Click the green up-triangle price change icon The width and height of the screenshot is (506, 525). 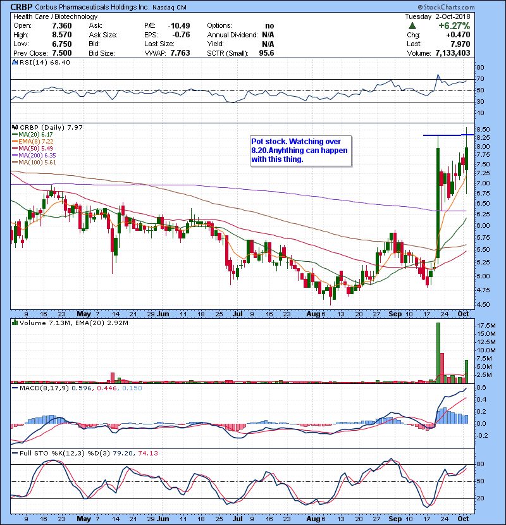coord(412,26)
